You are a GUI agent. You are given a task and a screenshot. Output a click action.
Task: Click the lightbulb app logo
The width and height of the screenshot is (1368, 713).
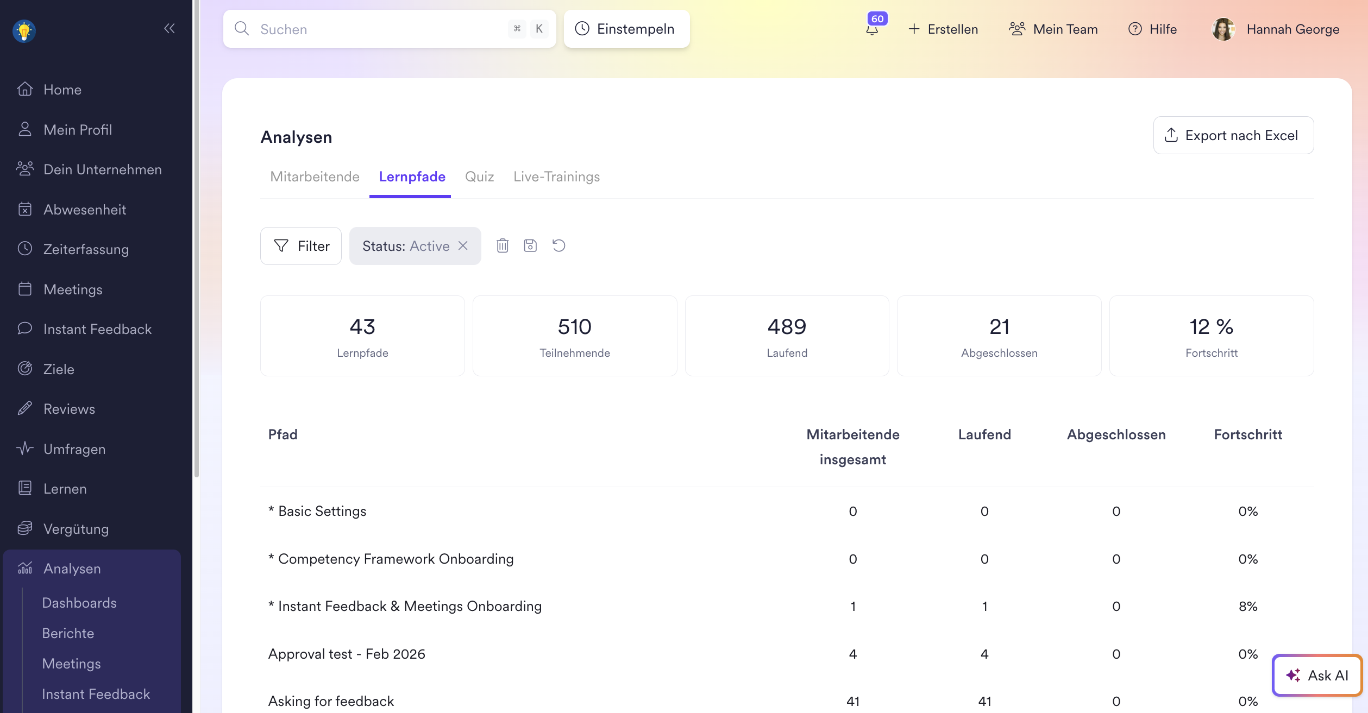tap(24, 31)
